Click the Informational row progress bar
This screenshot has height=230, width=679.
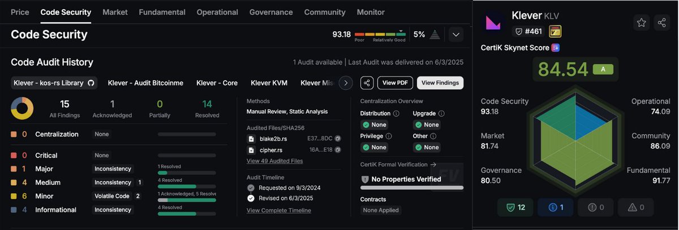coord(187,214)
